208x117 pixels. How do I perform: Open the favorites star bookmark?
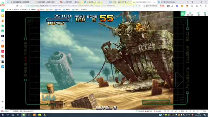9,10
